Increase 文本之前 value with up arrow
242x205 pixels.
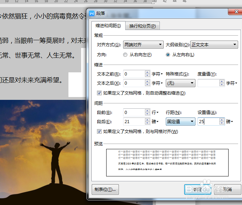point(147,72)
